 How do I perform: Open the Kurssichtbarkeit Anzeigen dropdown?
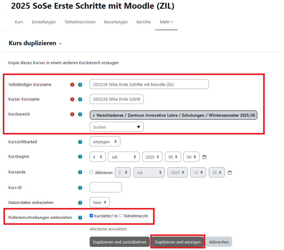click(x=105, y=142)
